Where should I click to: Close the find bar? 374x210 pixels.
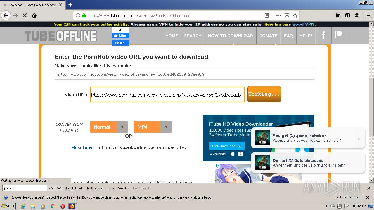pyautogui.click(x=368, y=188)
